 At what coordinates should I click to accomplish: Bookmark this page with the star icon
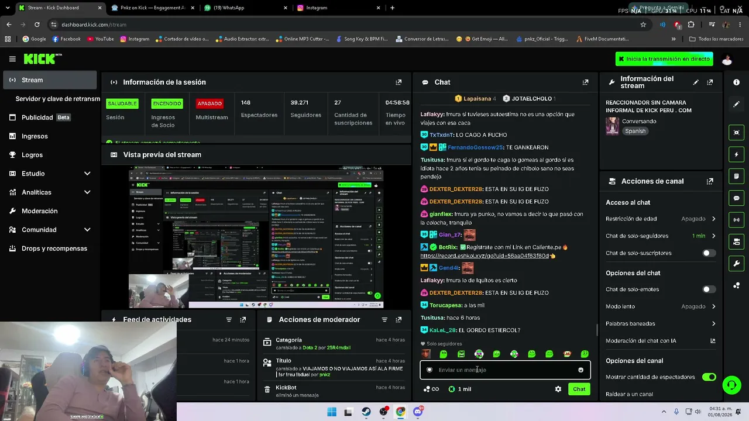pos(643,25)
